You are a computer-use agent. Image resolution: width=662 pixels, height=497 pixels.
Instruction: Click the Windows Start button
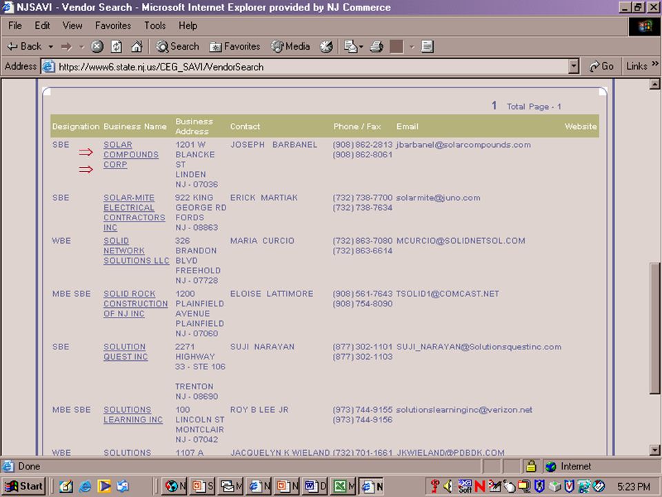[23, 487]
